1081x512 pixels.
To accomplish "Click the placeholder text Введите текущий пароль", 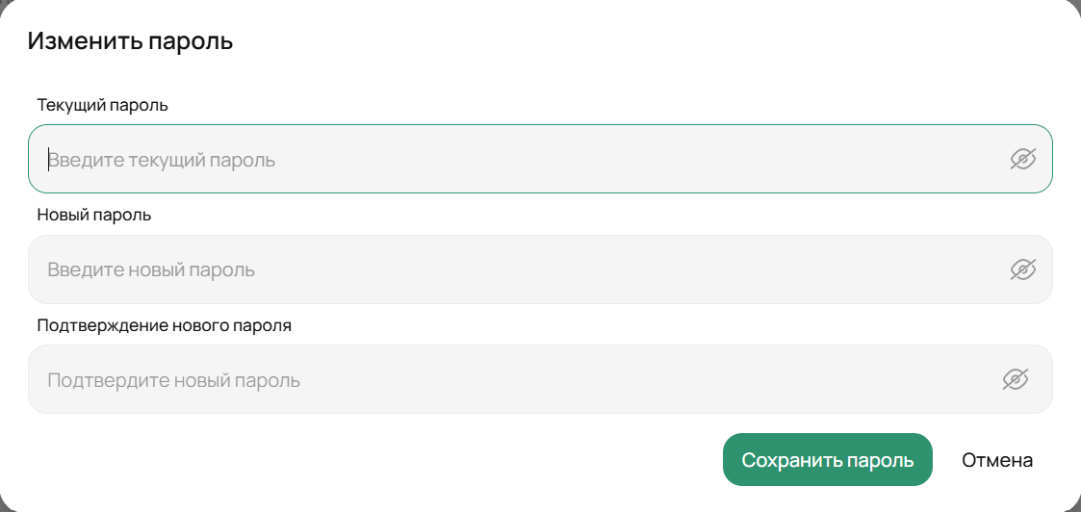I will pyautogui.click(x=162, y=160).
